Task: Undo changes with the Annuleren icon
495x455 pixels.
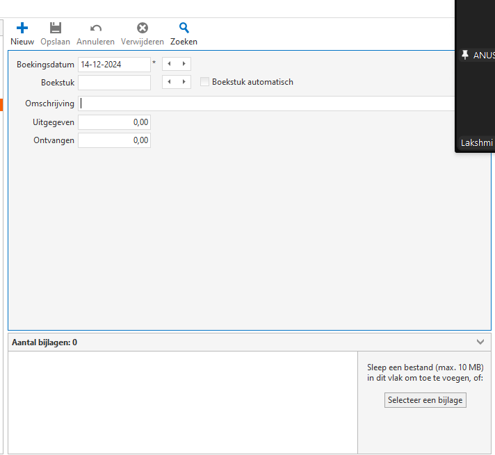Action: coord(96,28)
